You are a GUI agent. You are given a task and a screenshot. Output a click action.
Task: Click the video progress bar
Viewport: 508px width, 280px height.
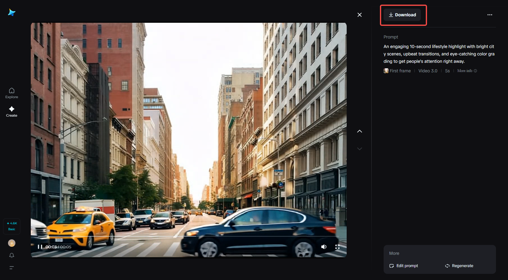pyautogui.click(x=189, y=237)
